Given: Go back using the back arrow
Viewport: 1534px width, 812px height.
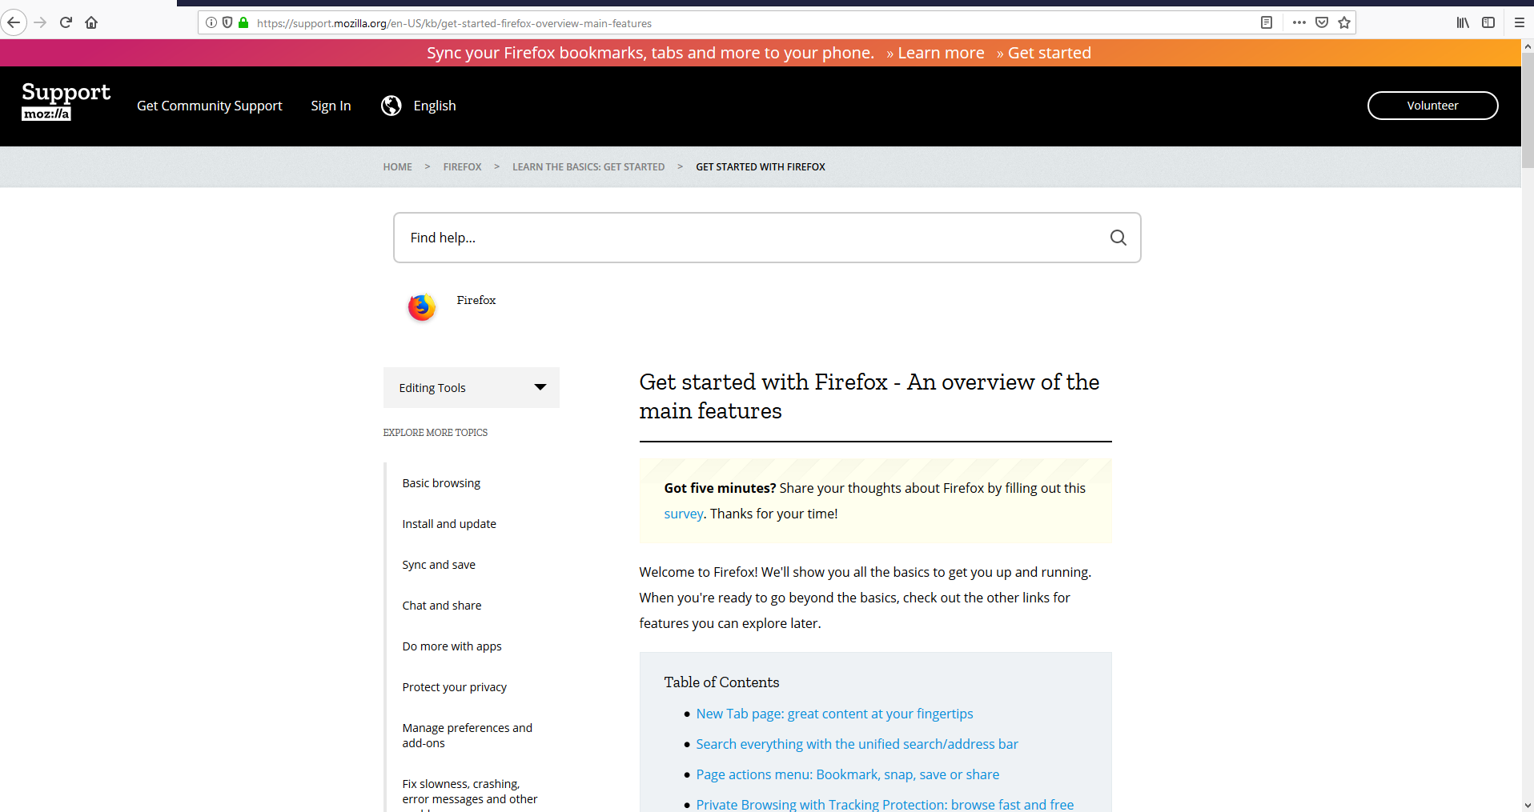Looking at the screenshot, I should point(14,22).
